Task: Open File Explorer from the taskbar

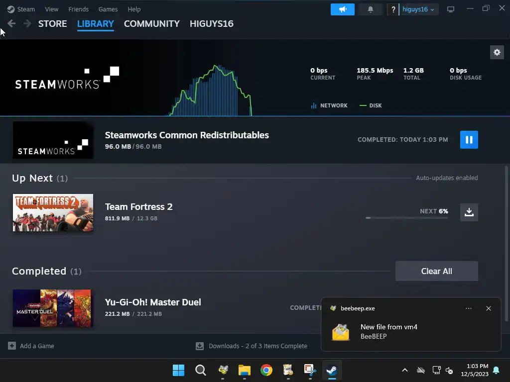Action: click(x=244, y=370)
